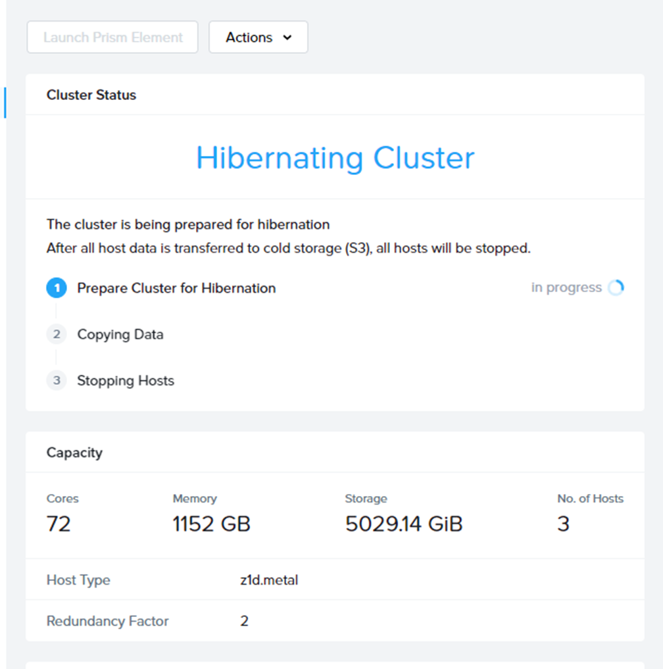Open the Actions dropdown menu
This screenshot has width=663, height=669.
click(258, 37)
